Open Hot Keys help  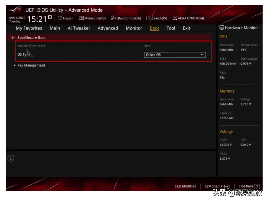[249, 186]
